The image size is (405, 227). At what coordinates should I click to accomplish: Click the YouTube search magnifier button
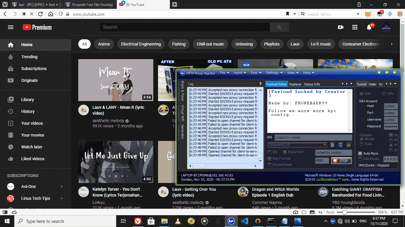279,27
